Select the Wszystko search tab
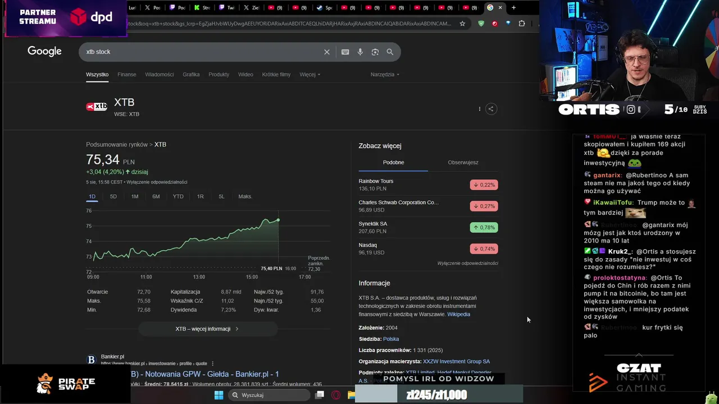 (97, 74)
